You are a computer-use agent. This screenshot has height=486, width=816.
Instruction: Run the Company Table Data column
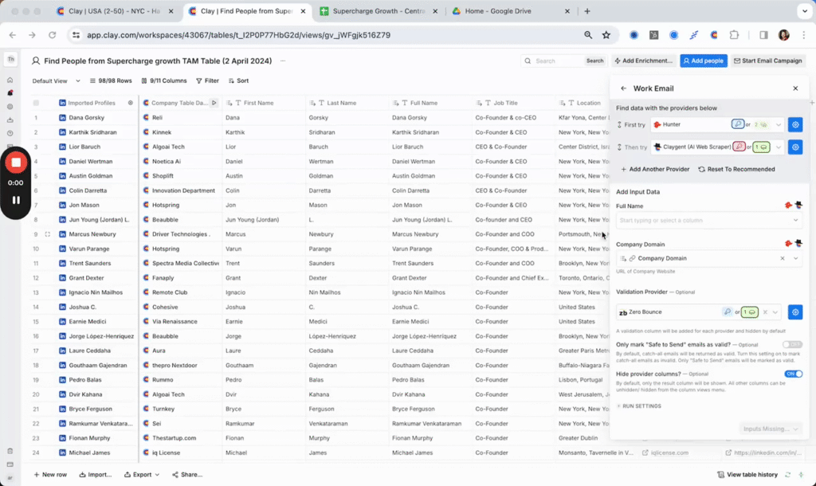point(214,103)
